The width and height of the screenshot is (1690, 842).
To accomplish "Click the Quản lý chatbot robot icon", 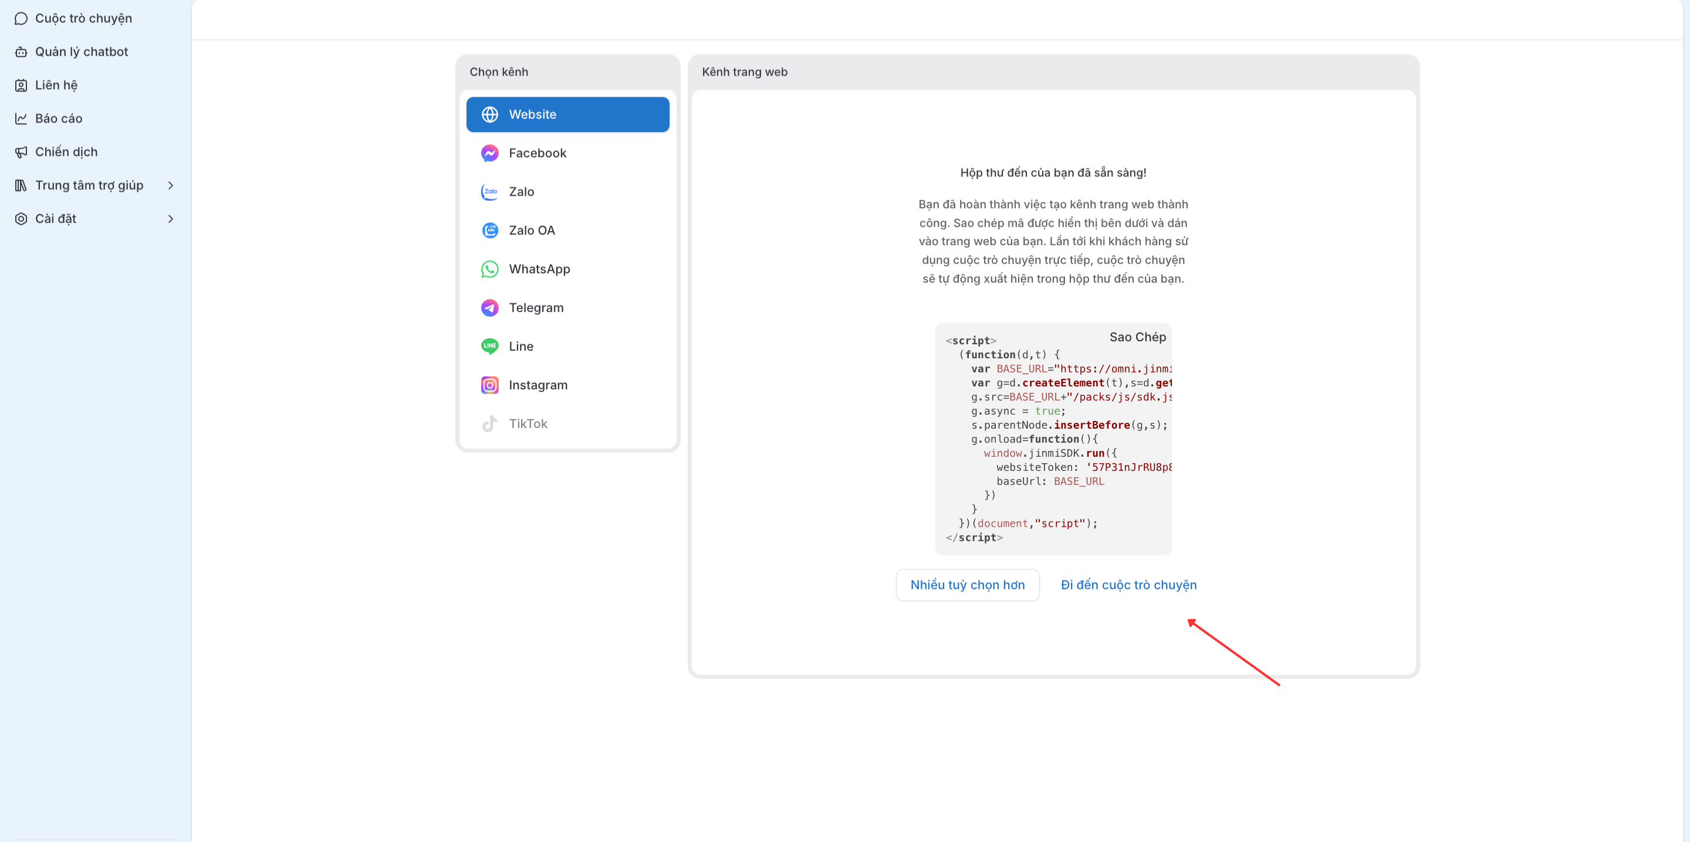I will 21,52.
